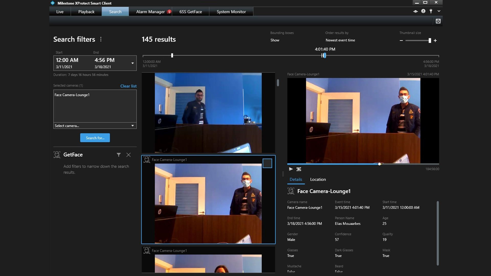Select Face Camera-Lounge1 in camera list

point(72,95)
